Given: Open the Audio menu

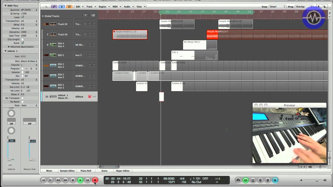Looking at the screenshot, I should click(129, 6).
